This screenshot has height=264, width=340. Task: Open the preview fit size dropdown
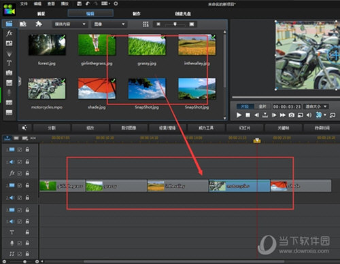pyautogui.click(x=316, y=107)
